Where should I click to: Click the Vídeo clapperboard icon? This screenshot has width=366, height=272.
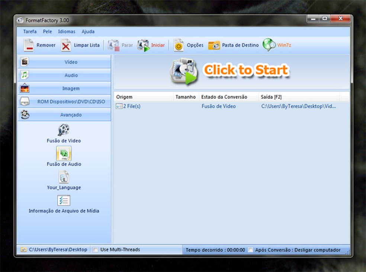25,62
